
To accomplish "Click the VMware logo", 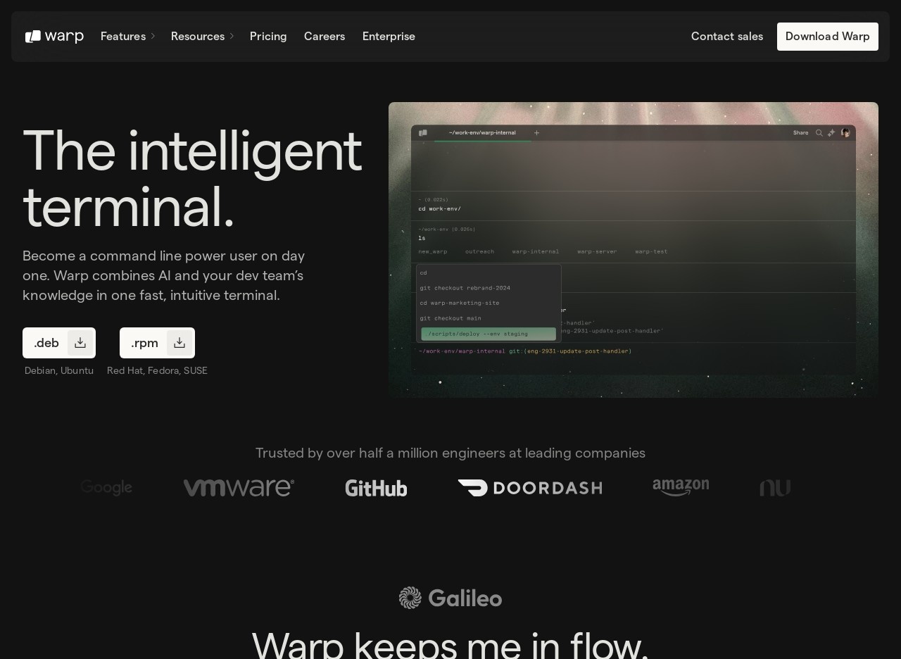I will pyautogui.click(x=239, y=488).
